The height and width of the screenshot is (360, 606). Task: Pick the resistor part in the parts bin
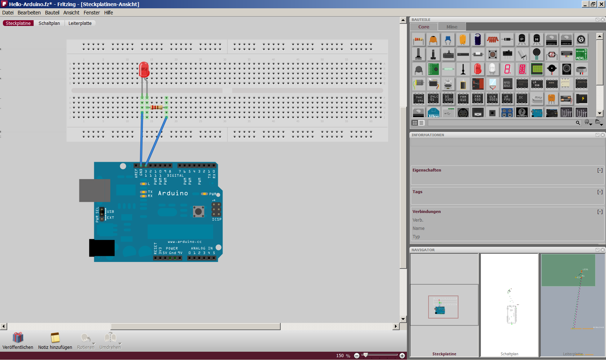(419, 40)
